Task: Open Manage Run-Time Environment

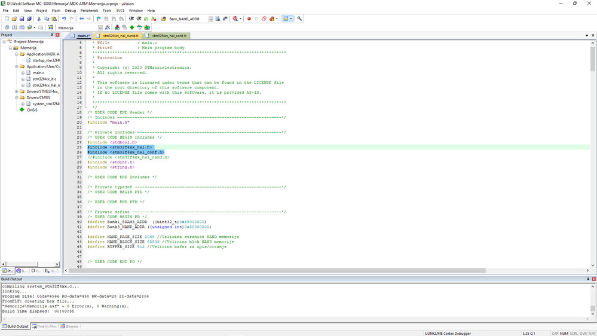Action: 132,28
